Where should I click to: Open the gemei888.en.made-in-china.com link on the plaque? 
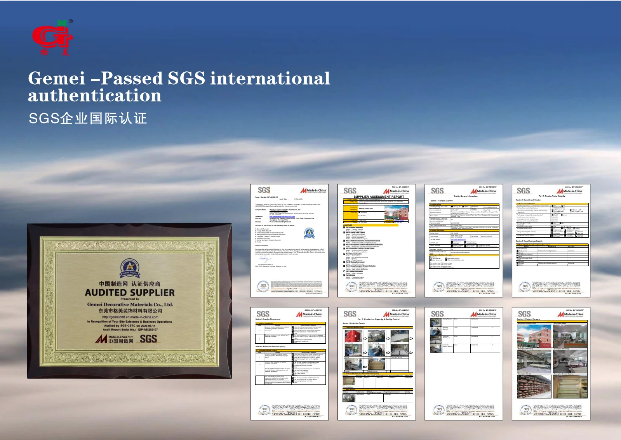tap(130, 317)
